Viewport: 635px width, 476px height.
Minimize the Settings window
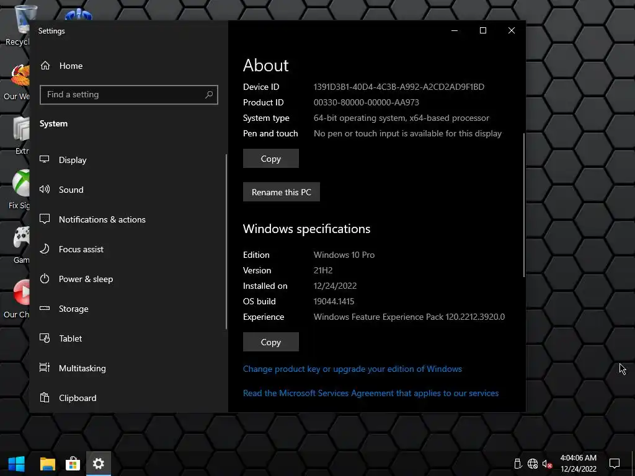pos(455,30)
